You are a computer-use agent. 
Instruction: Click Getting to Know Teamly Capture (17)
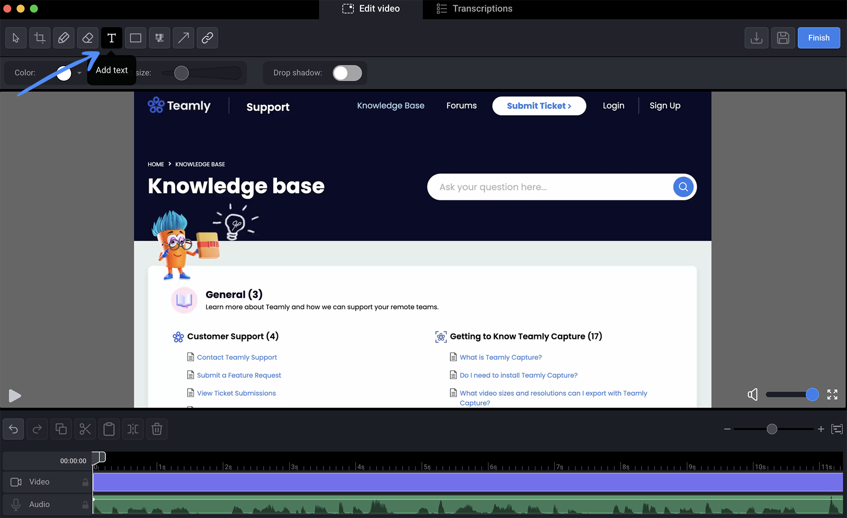click(x=526, y=336)
